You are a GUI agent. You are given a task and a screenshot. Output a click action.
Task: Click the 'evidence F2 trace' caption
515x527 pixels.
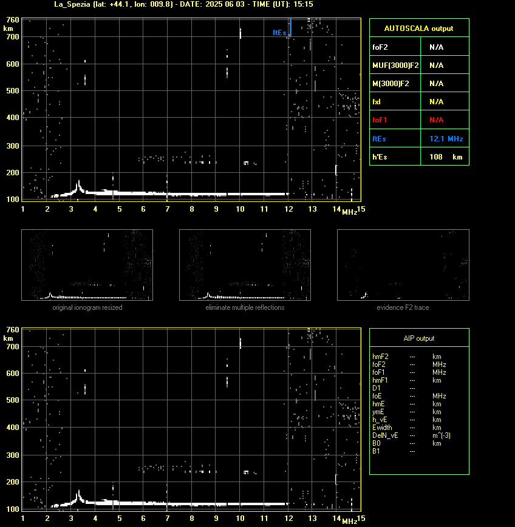point(403,307)
